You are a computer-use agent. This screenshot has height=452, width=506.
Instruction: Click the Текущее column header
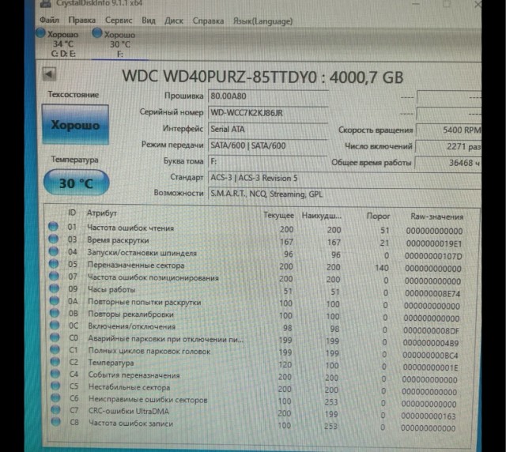(x=278, y=215)
